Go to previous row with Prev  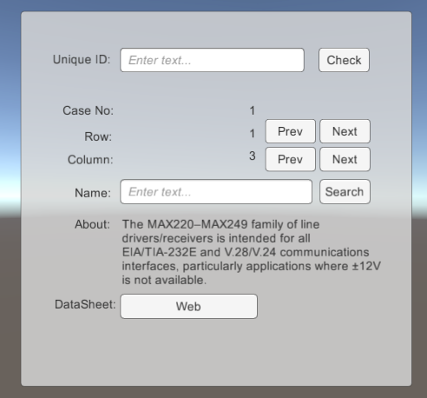click(291, 131)
